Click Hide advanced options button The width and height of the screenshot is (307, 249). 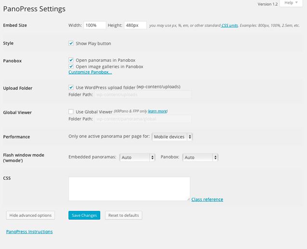[x=30, y=215]
